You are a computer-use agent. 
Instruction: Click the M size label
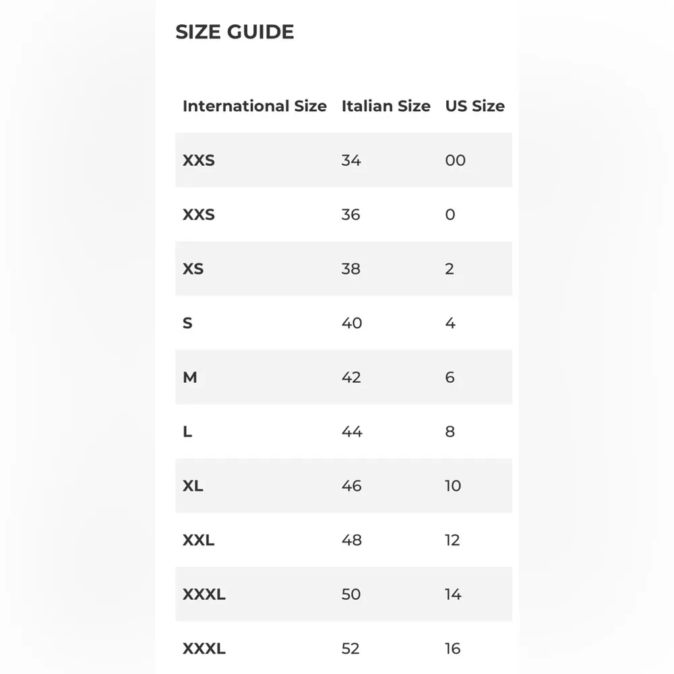[189, 377]
